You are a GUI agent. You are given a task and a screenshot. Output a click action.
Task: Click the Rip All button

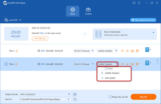pos(144,97)
